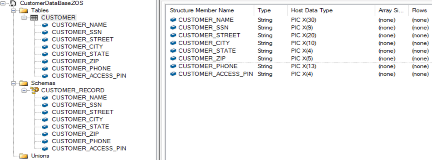Screen dimensions: 432x160
Task: Click the CUSTOMER_STATE icon under CUSTOMER_RECORD
Action: pyautogui.click(x=45, y=127)
